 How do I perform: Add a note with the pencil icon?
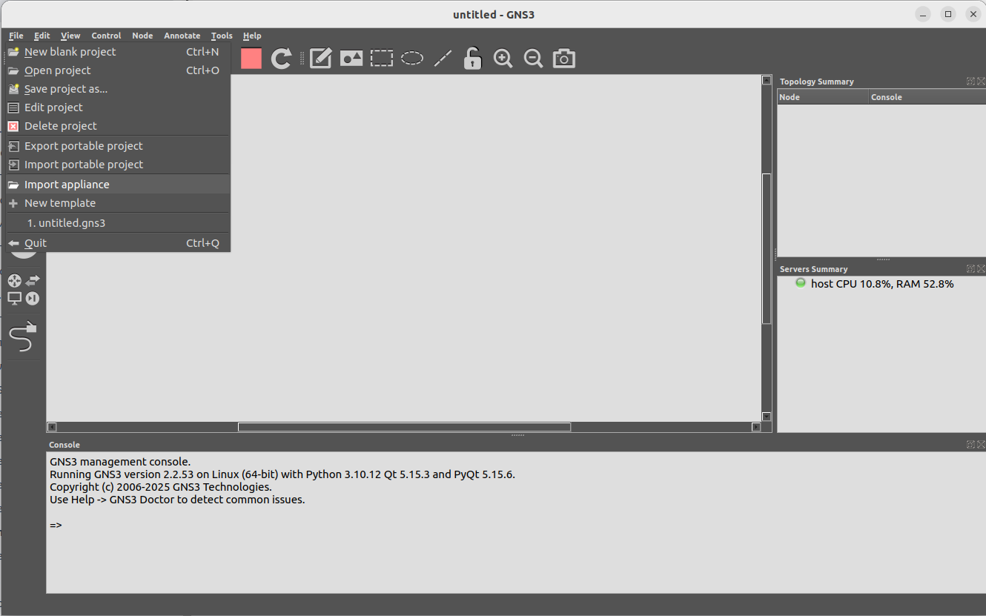[320, 58]
